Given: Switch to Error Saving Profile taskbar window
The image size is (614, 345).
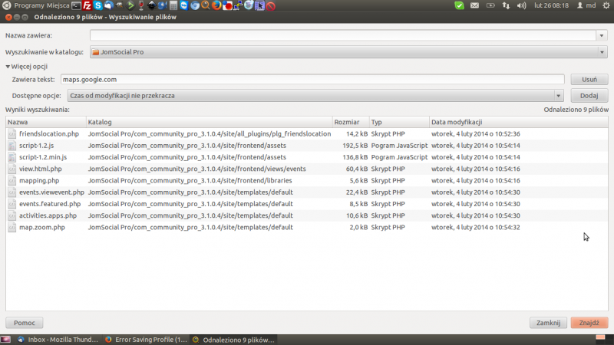Looking at the screenshot, I should pyautogui.click(x=146, y=340).
